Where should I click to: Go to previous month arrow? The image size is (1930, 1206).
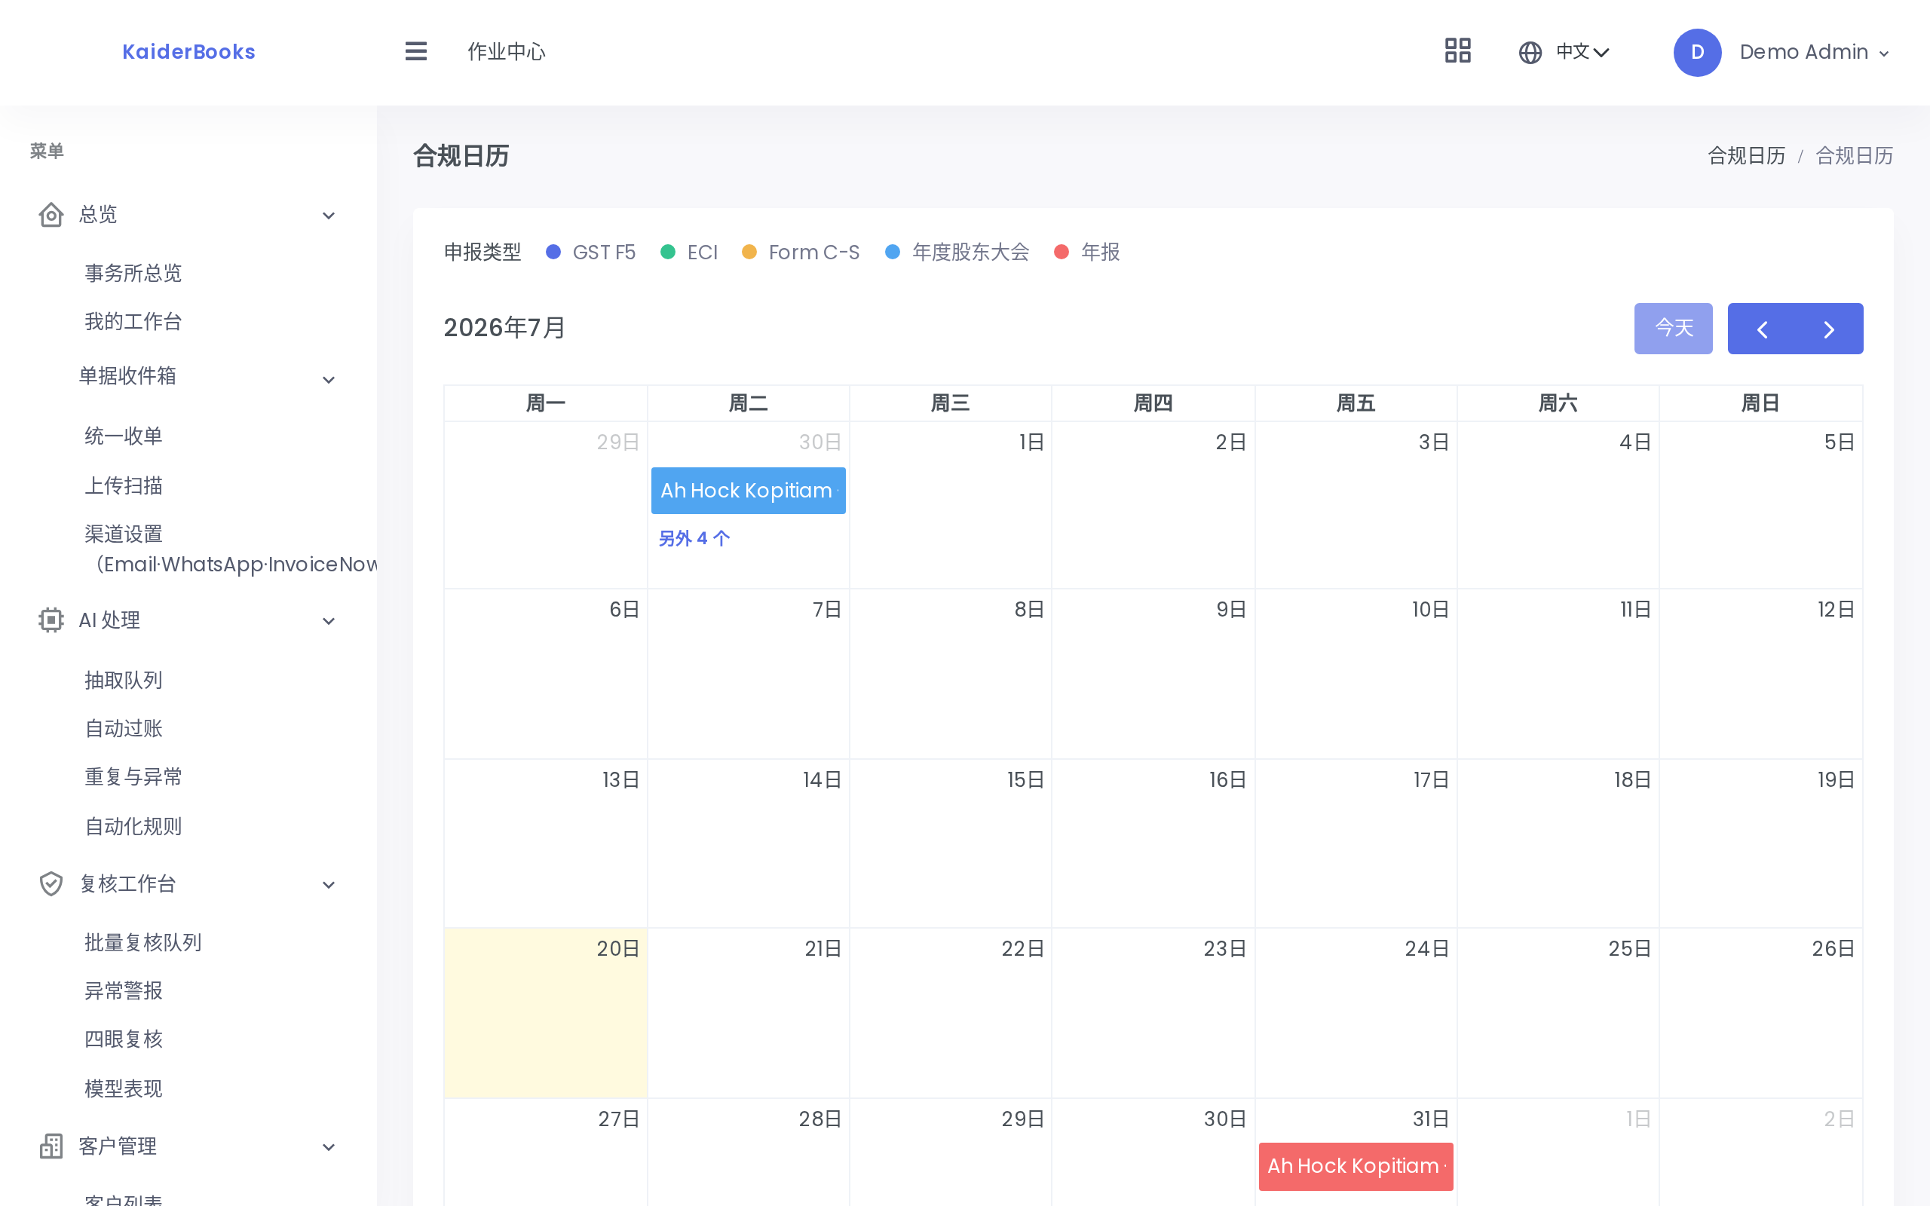[1762, 329]
